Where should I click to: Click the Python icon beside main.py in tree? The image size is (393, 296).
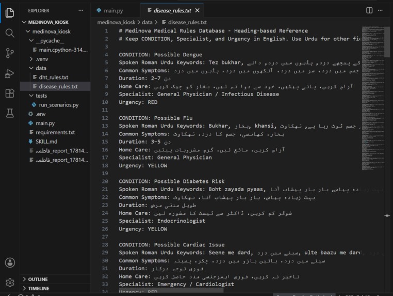click(x=30, y=123)
